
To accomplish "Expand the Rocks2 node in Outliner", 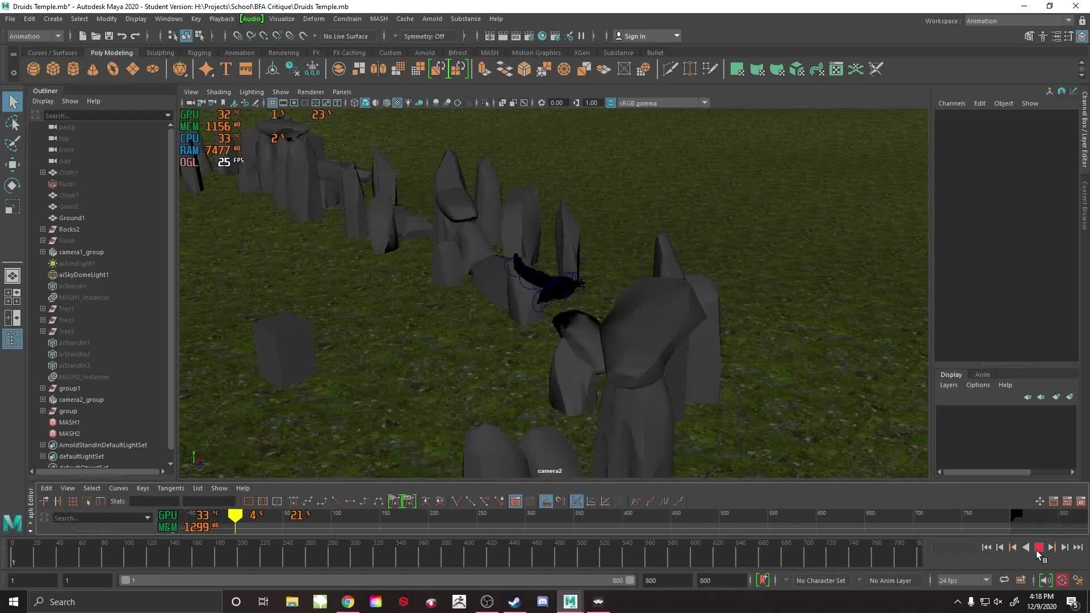I will pos(43,229).
